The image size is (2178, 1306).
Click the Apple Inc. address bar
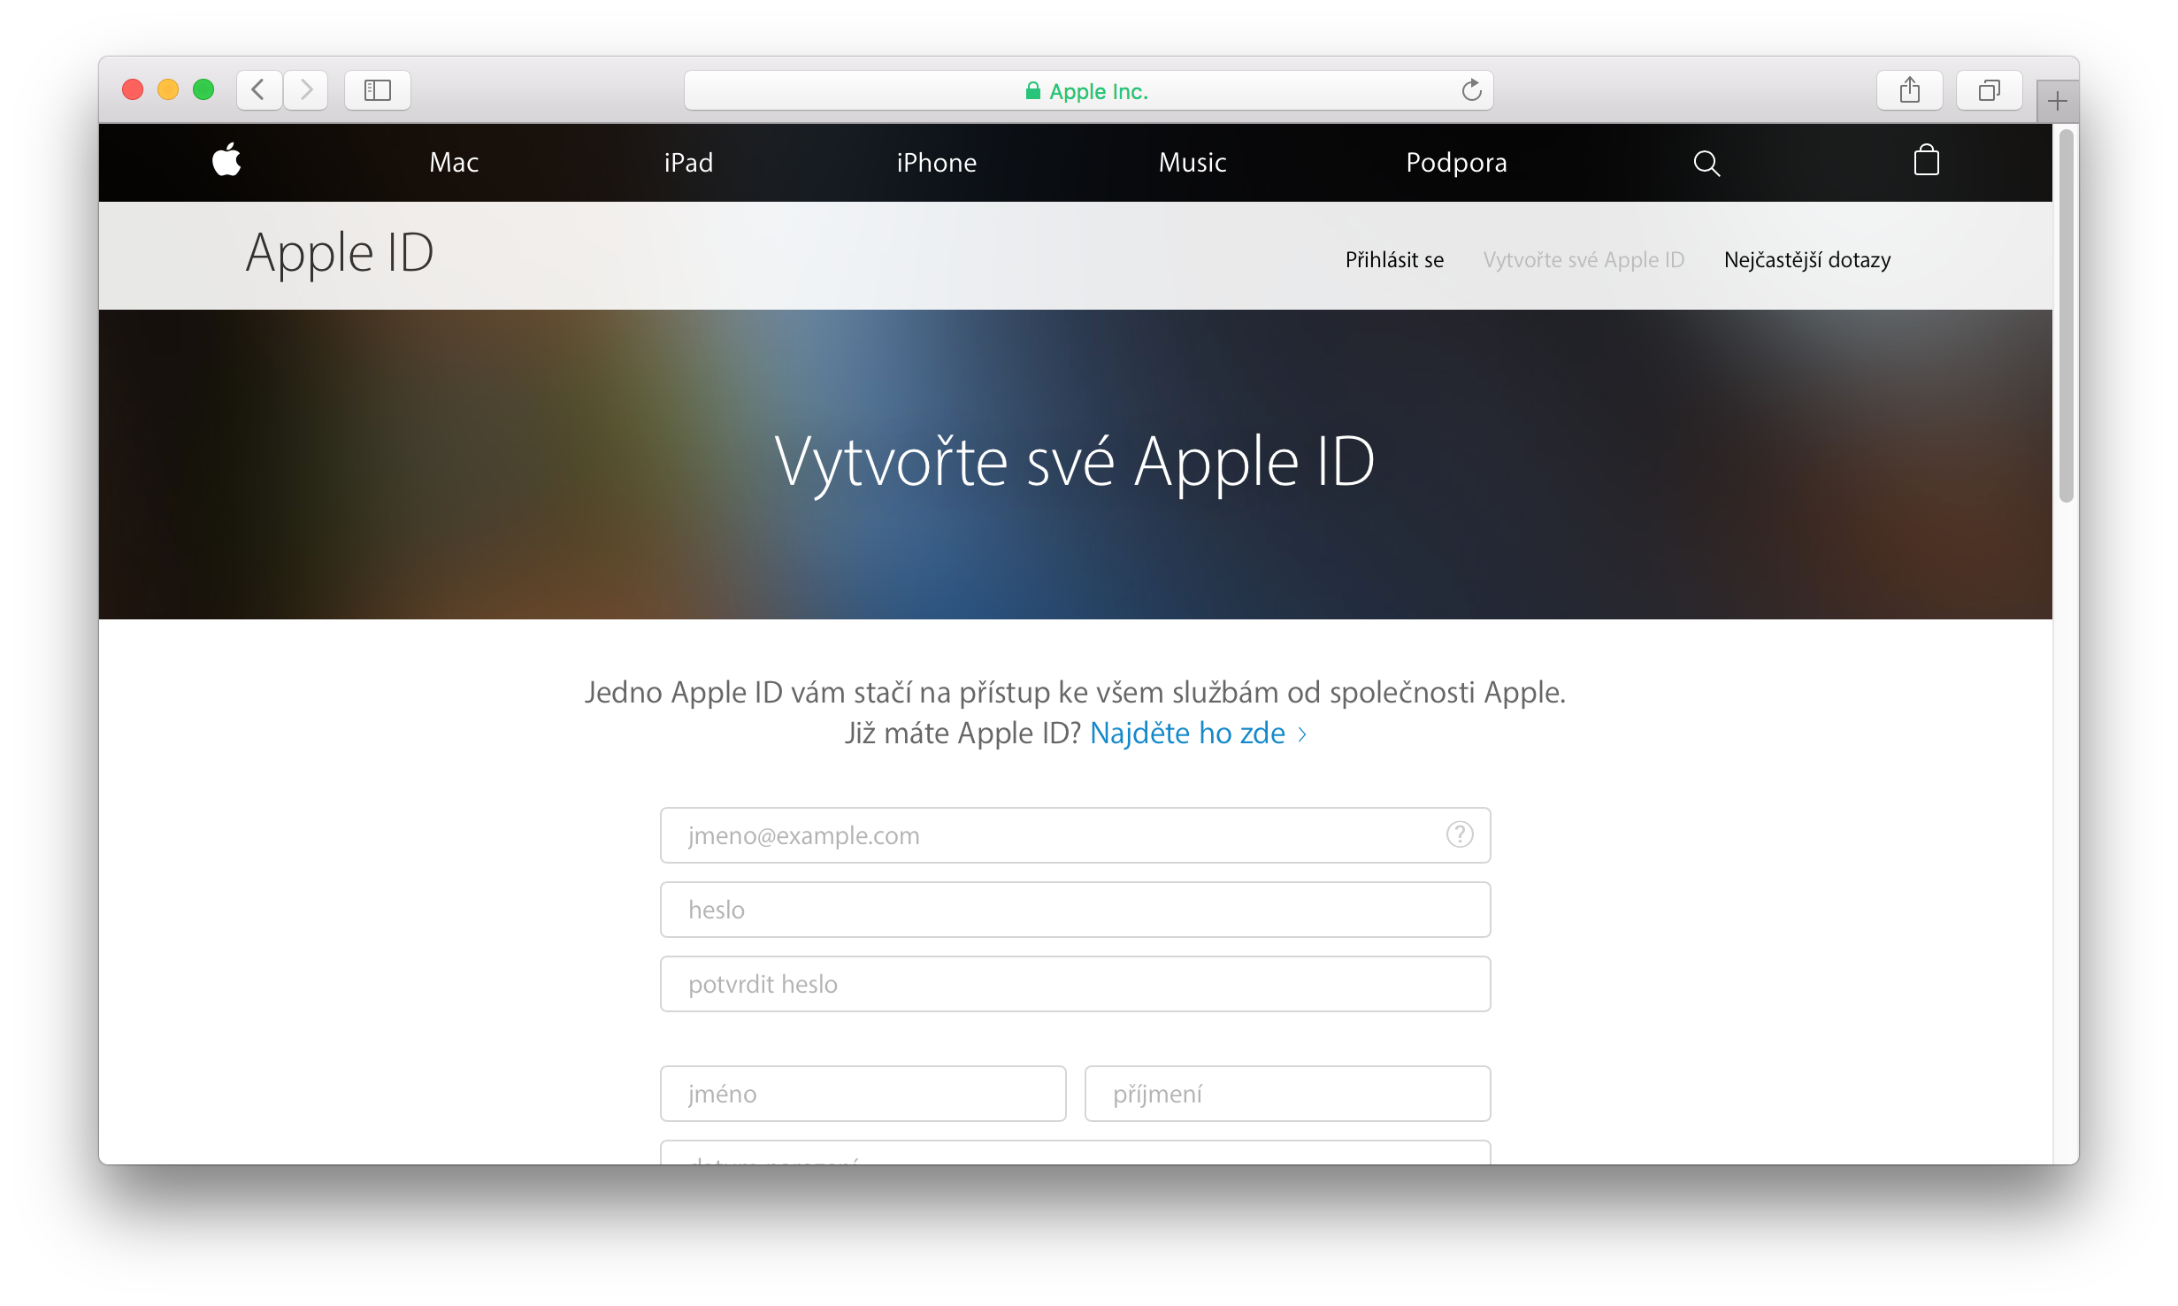click(1088, 90)
